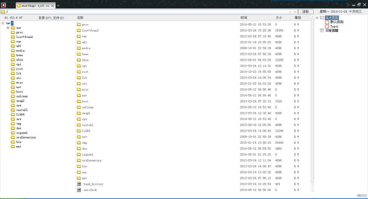The width and height of the screenshot is (368, 199).
Task: Select media row in file list
Action: pyautogui.click(x=193, y=48)
